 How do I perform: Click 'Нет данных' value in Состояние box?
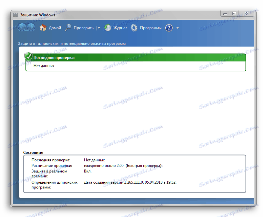94,160
